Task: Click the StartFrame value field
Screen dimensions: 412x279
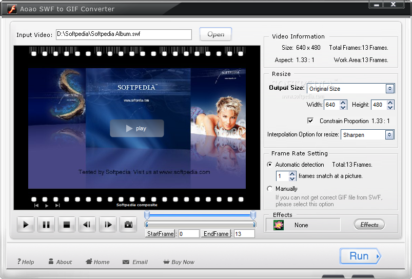Action: (x=189, y=234)
